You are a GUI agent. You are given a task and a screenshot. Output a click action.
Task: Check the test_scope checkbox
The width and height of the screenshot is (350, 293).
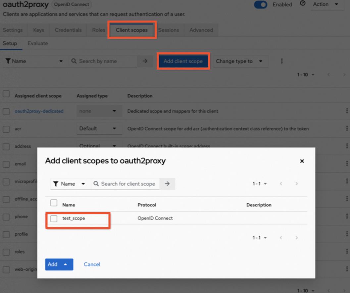pyautogui.click(x=54, y=218)
